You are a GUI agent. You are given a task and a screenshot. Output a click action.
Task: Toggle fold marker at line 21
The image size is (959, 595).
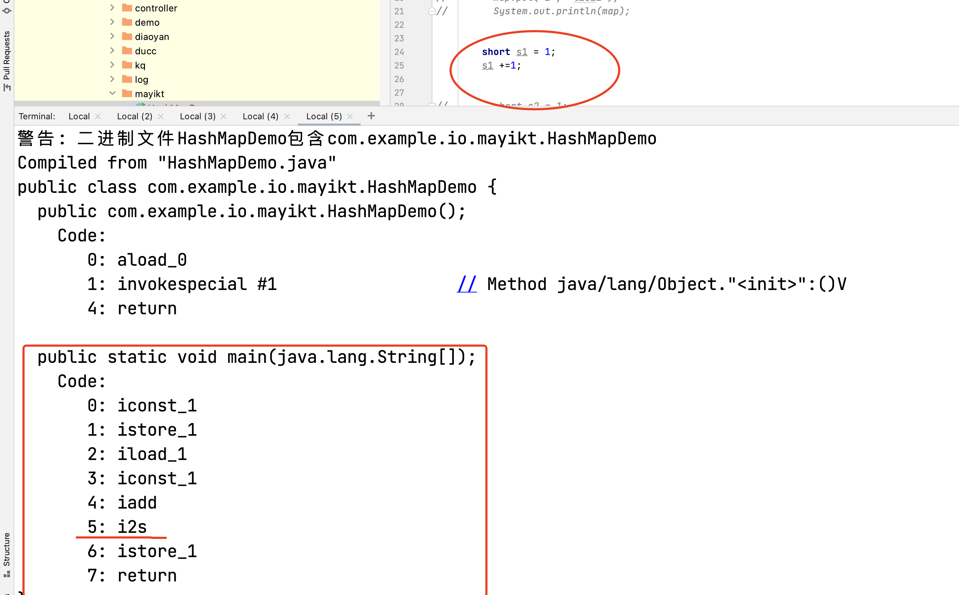point(432,11)
